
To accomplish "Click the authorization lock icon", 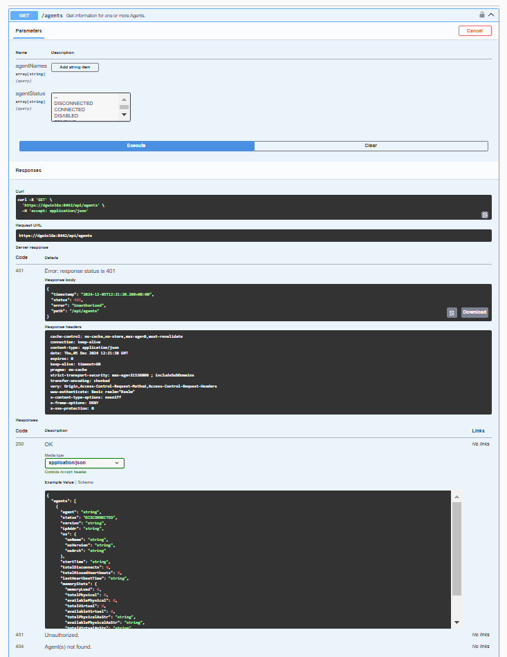I will [x=481, y=15].
